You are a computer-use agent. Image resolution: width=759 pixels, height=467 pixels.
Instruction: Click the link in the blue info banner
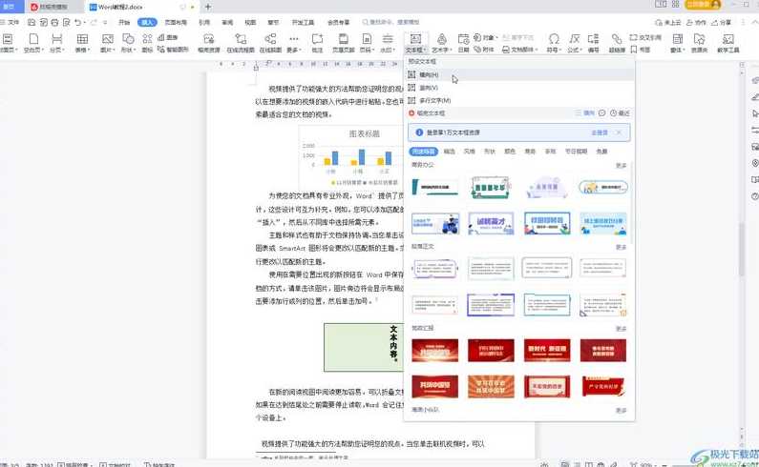click(600, 132)
